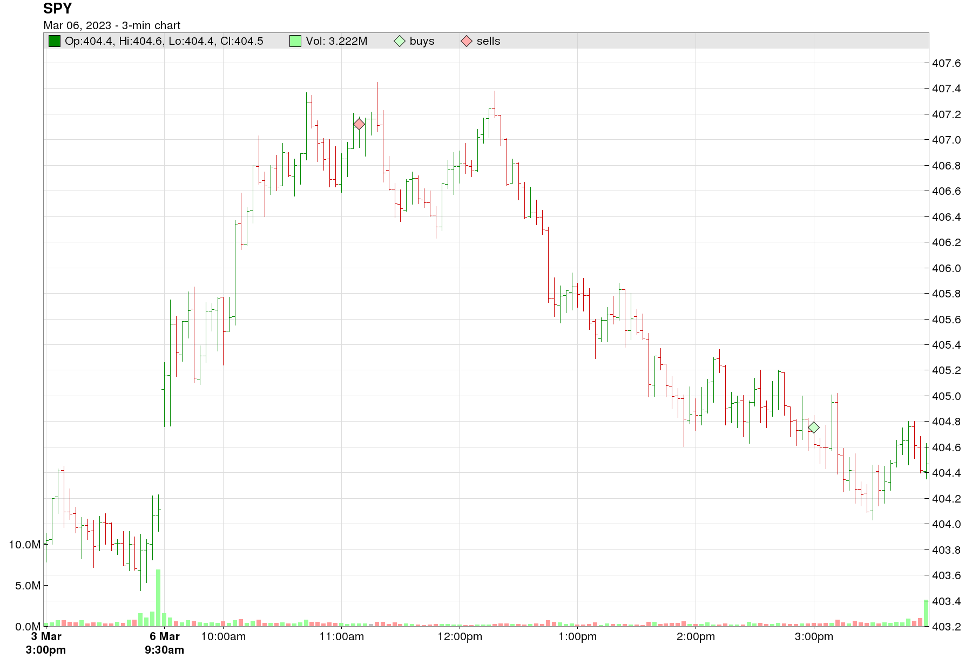Click the sells diamond icon in legend
This screenshot has width=972, height=665.
coord(467,41)
